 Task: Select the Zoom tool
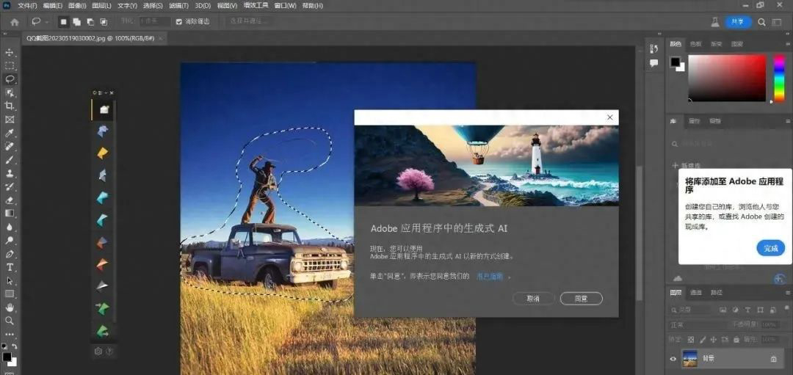click(x=10, y=321)
